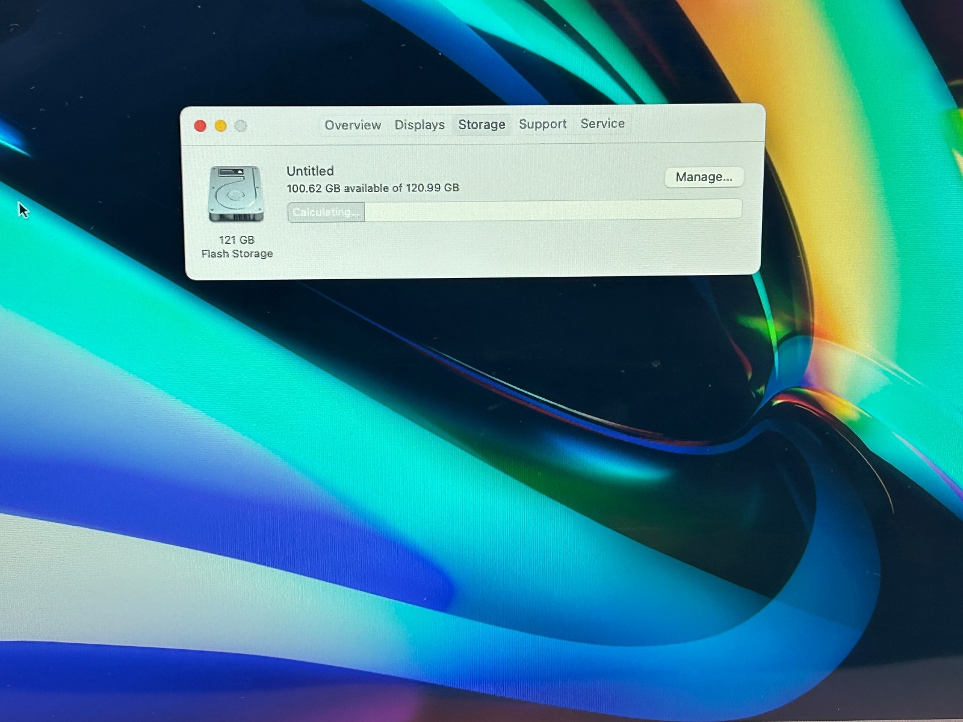This screenshot has height=722, width=963.
Task: Click the 121 GB capacity label
Action: point(237,239)
